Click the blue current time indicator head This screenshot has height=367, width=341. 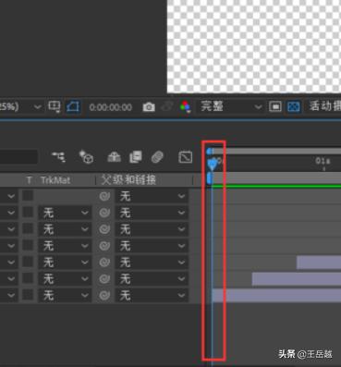pyautogui.click(x=213, y=165)
